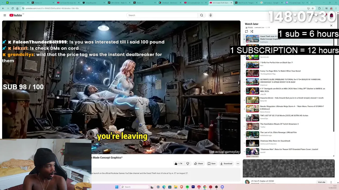This screenshot has width=339, height=190.
Task: Share the video
Action: pyautogui.click(x=198, y=164)
